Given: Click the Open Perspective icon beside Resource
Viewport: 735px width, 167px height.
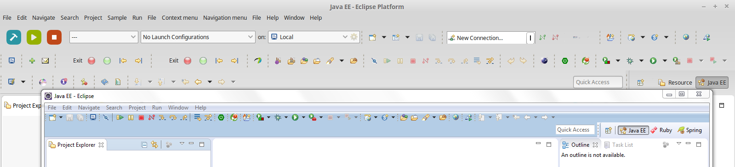Looking at the screenshot, I should 640,82.
